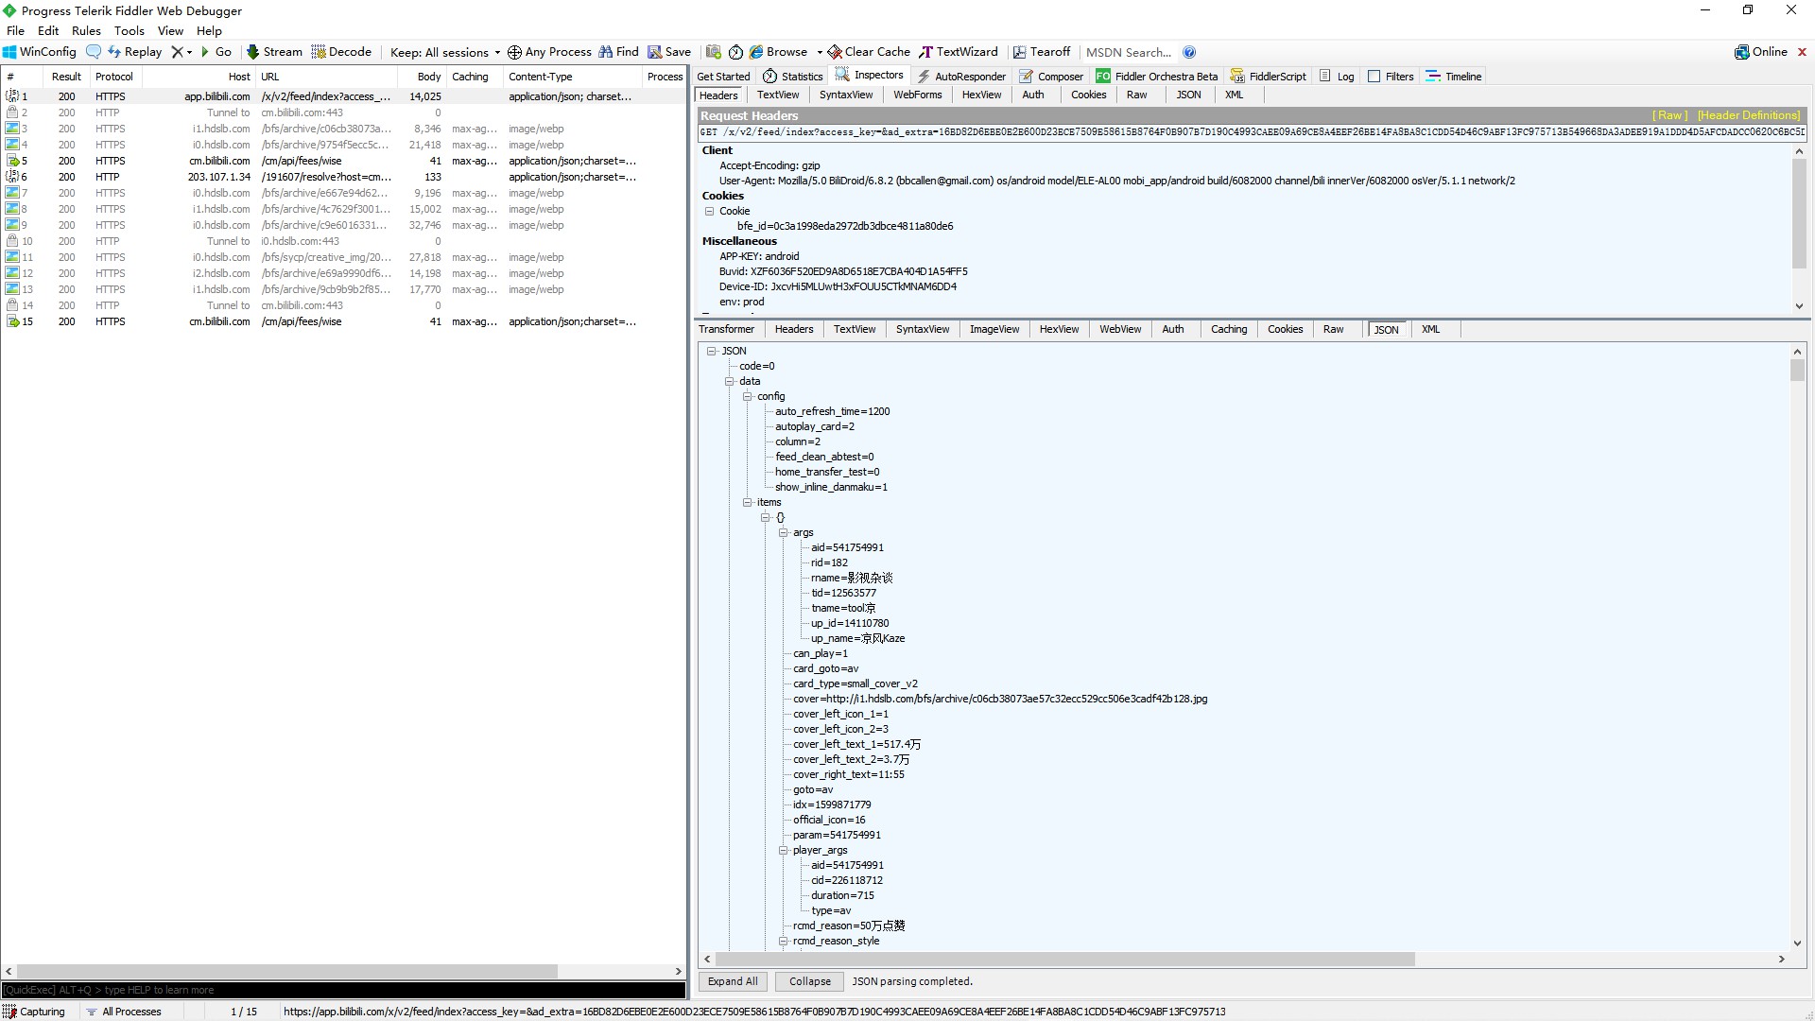
Task: Click the session list horizontal scrollbar
Action: (287, 971)
